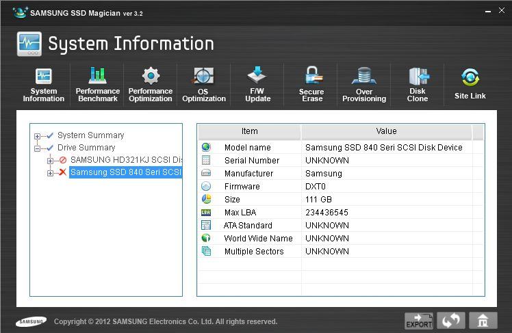Click the Value column header
Image resolution: width=512 pixels, height=333 pixels.
pos(386,131)
